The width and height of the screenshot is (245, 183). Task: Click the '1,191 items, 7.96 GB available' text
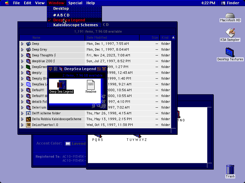[98, 32]
